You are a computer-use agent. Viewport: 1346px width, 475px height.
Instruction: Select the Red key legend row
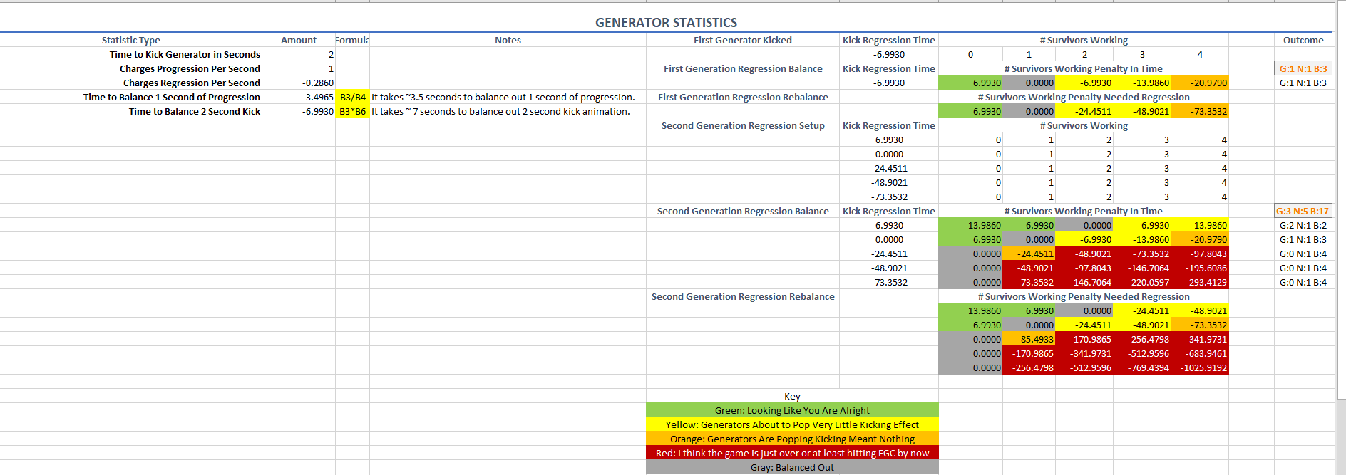[792, 453]
